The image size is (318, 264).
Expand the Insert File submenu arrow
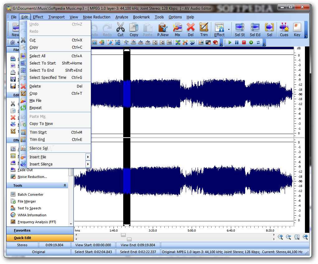pos(88,157)
